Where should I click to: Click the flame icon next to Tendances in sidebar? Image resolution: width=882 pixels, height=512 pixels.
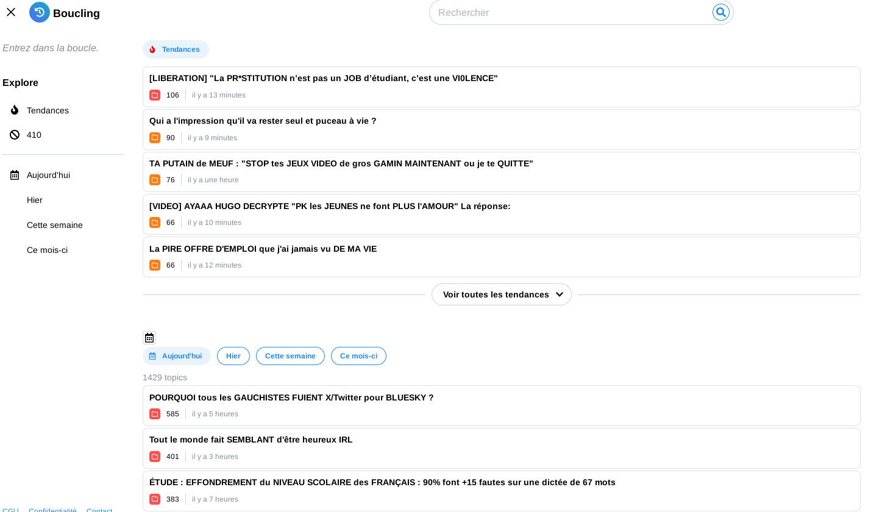(x=15, y=110)
